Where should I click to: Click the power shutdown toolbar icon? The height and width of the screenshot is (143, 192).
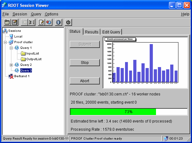68,22
